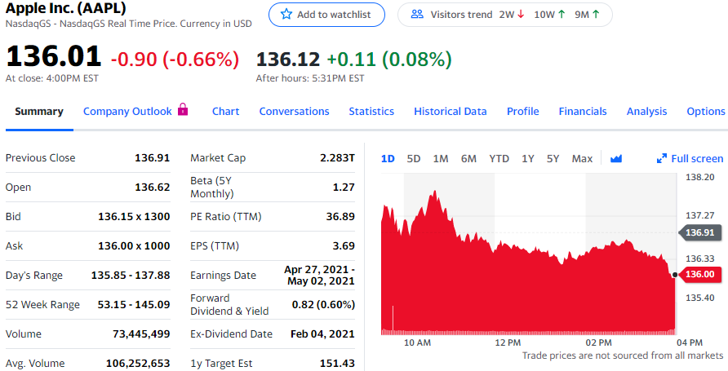This screenshot has height=371, width=728.
Task: Click the star icon in Add to watchlist
Action: [x=286, y=15]
